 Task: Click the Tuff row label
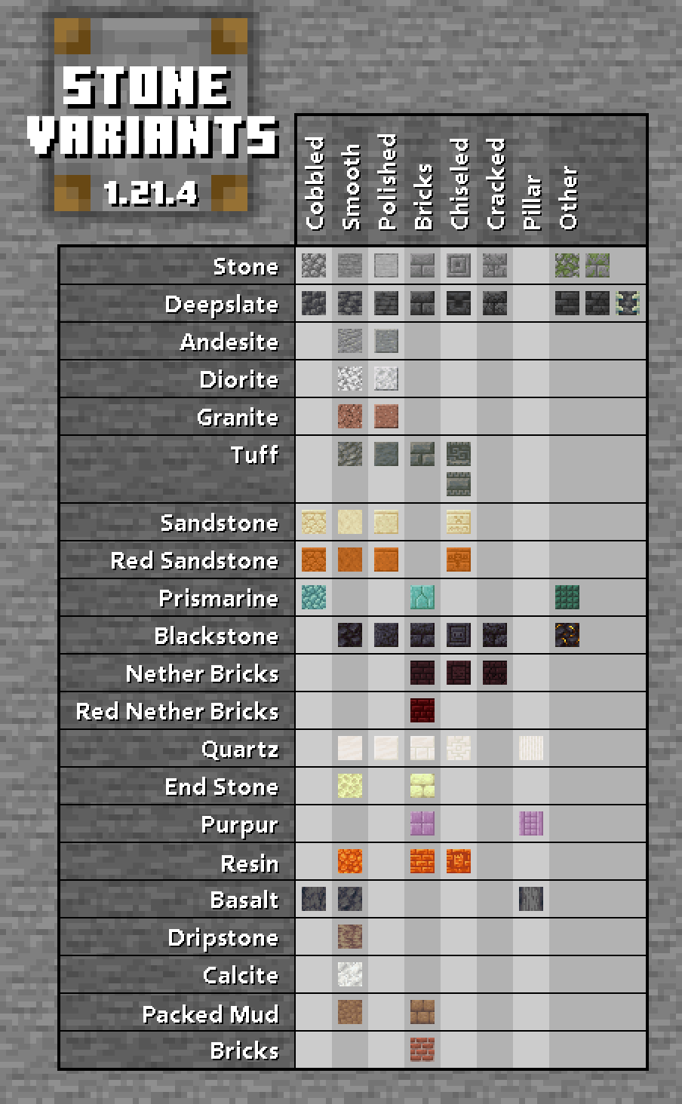tap(255, 455)
